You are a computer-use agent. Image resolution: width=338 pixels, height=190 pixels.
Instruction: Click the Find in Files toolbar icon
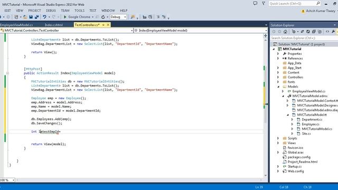pyautogui.click(x=133, y=17)
